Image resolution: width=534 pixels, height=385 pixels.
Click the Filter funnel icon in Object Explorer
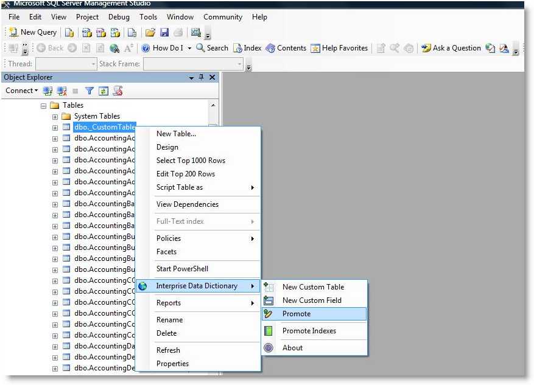pos(90,91)
